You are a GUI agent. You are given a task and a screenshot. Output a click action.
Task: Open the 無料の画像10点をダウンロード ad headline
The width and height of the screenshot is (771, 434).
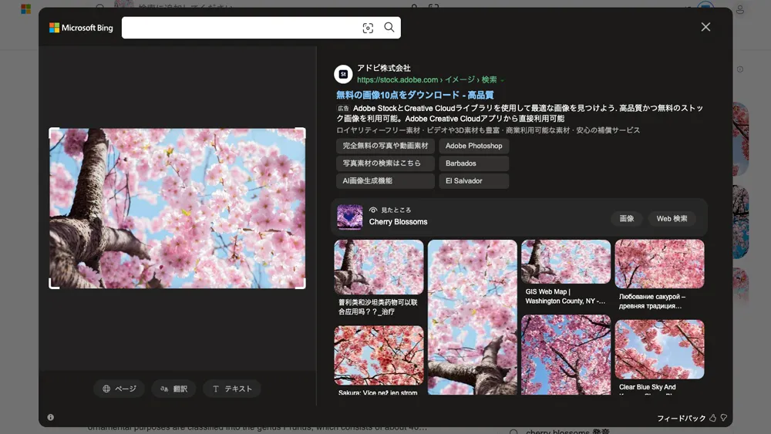(x=415, y=95)
